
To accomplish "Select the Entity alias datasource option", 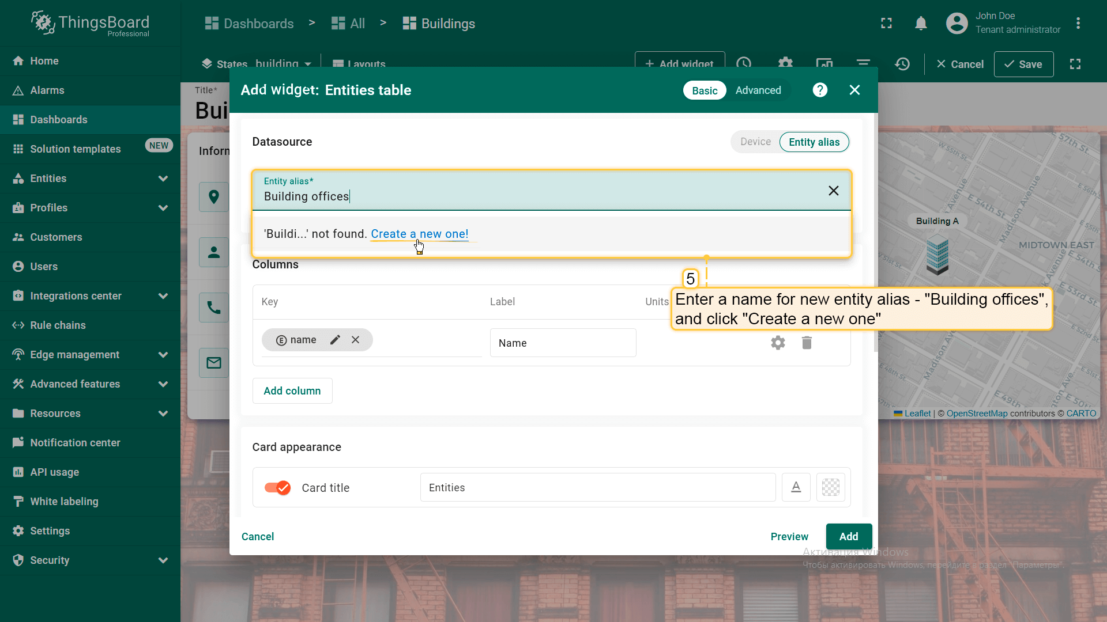I will pyautogui.click(x=814, y=142).
